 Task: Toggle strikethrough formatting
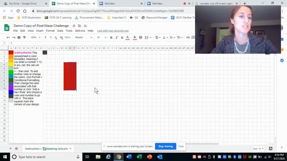point(122,38)
